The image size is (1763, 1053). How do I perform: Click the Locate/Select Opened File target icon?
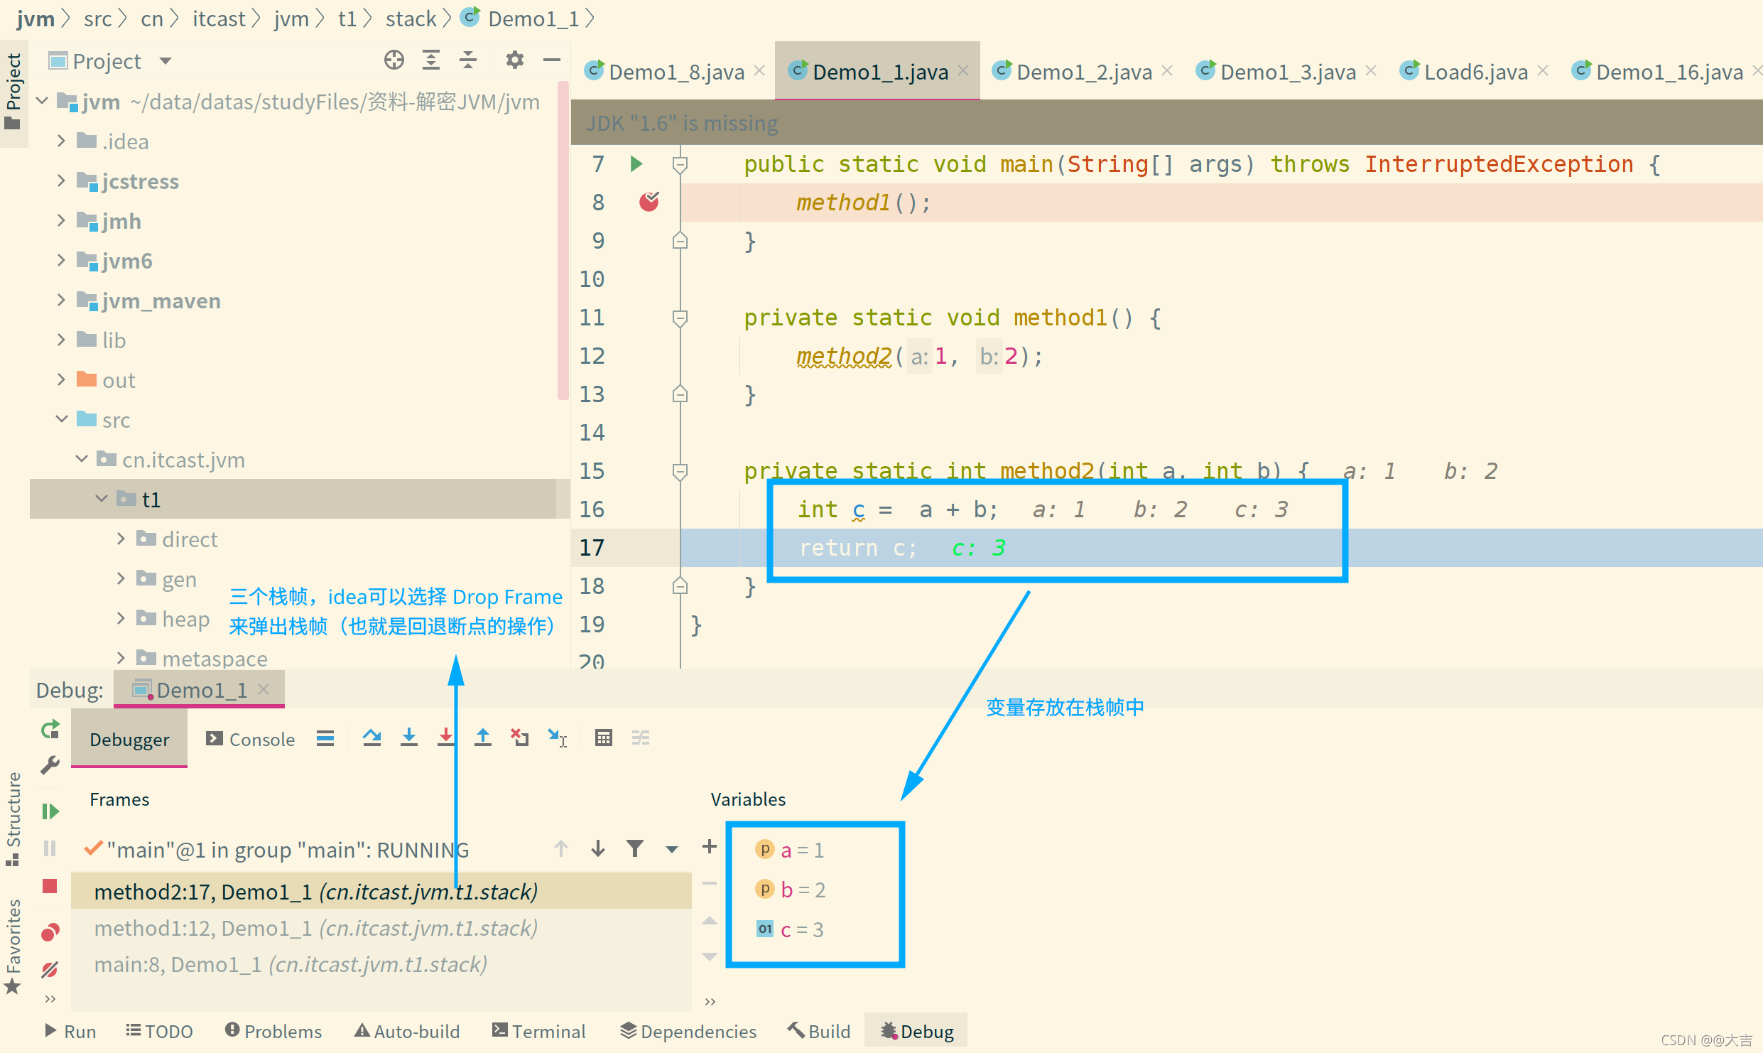tap(394, 60)
